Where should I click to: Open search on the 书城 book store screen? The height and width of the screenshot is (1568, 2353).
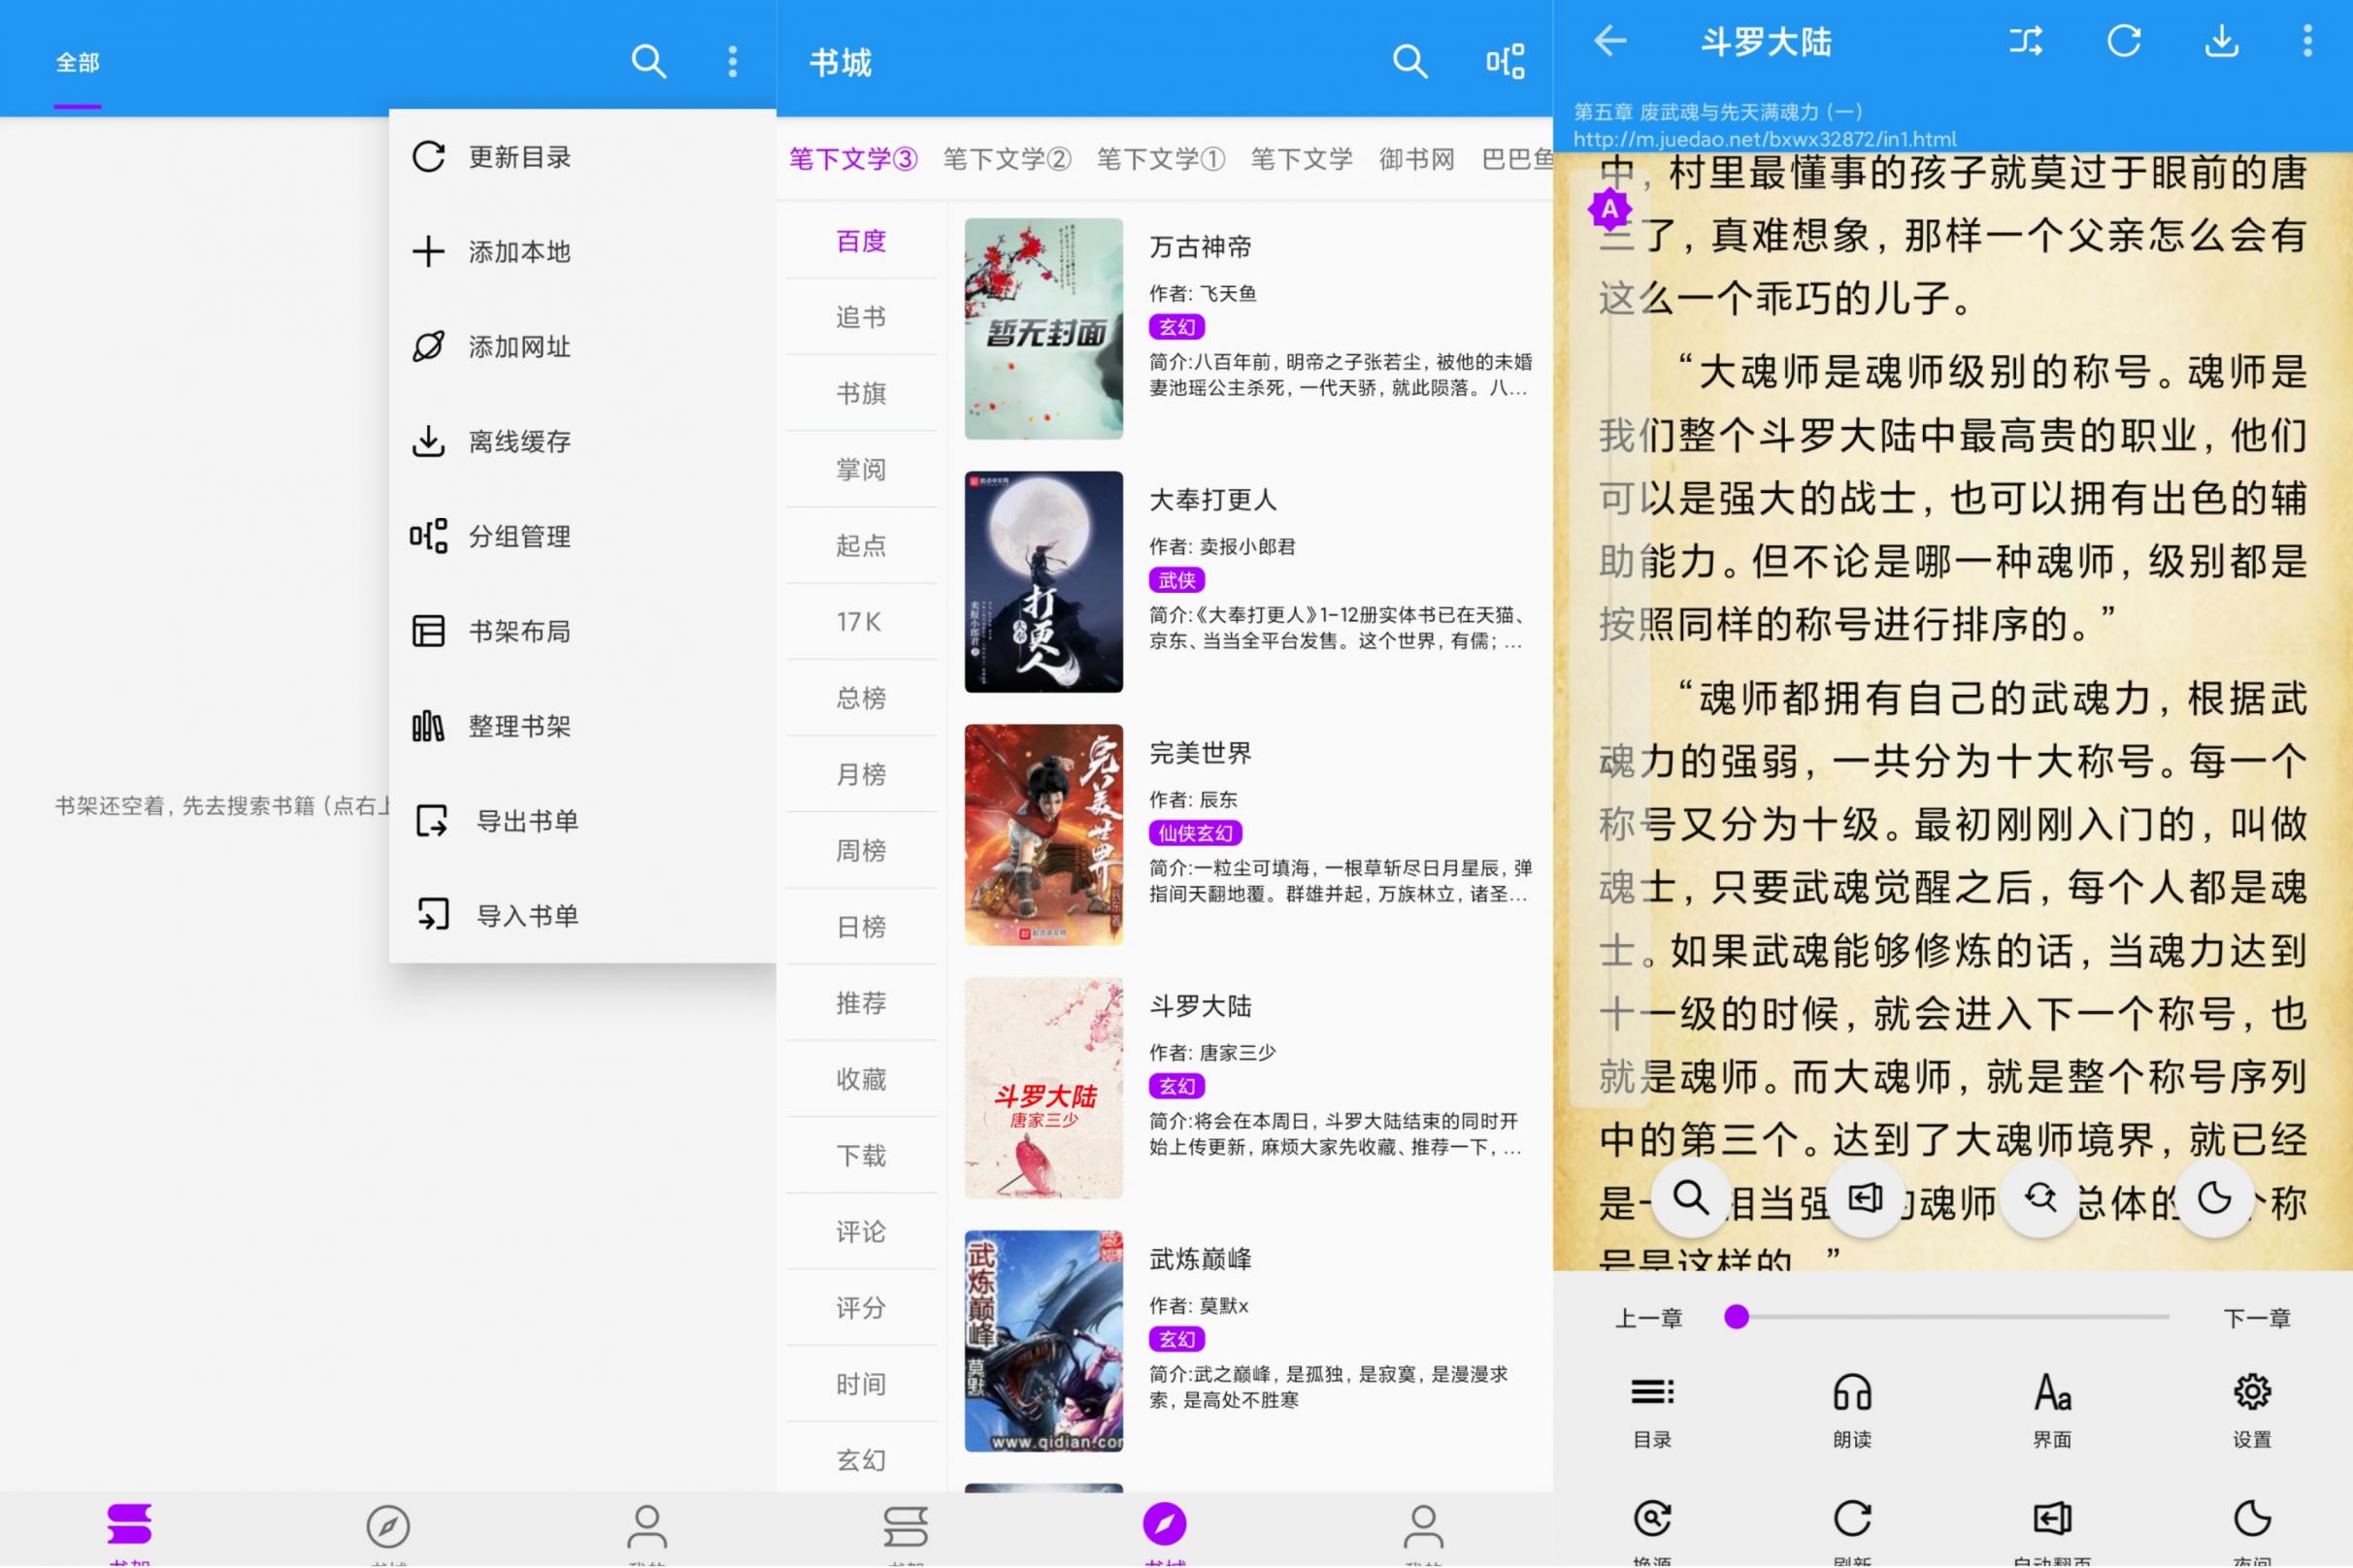[x=1410, y=61]
